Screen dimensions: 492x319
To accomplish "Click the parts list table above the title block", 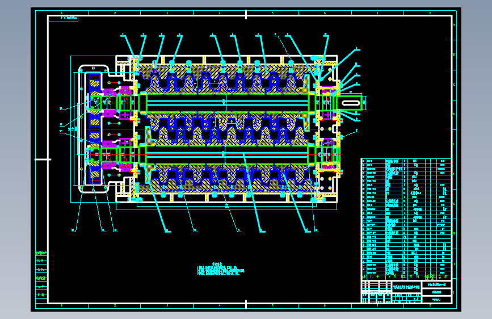I will pos(406,219).
